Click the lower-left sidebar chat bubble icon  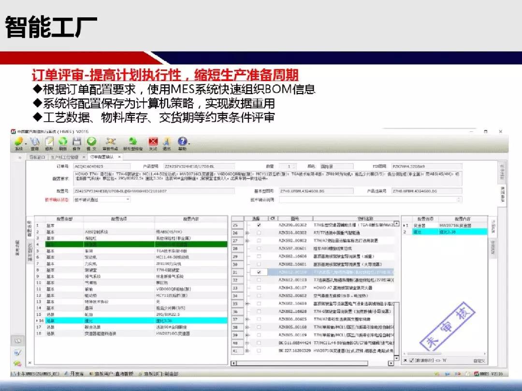click(x=18, y=363)
